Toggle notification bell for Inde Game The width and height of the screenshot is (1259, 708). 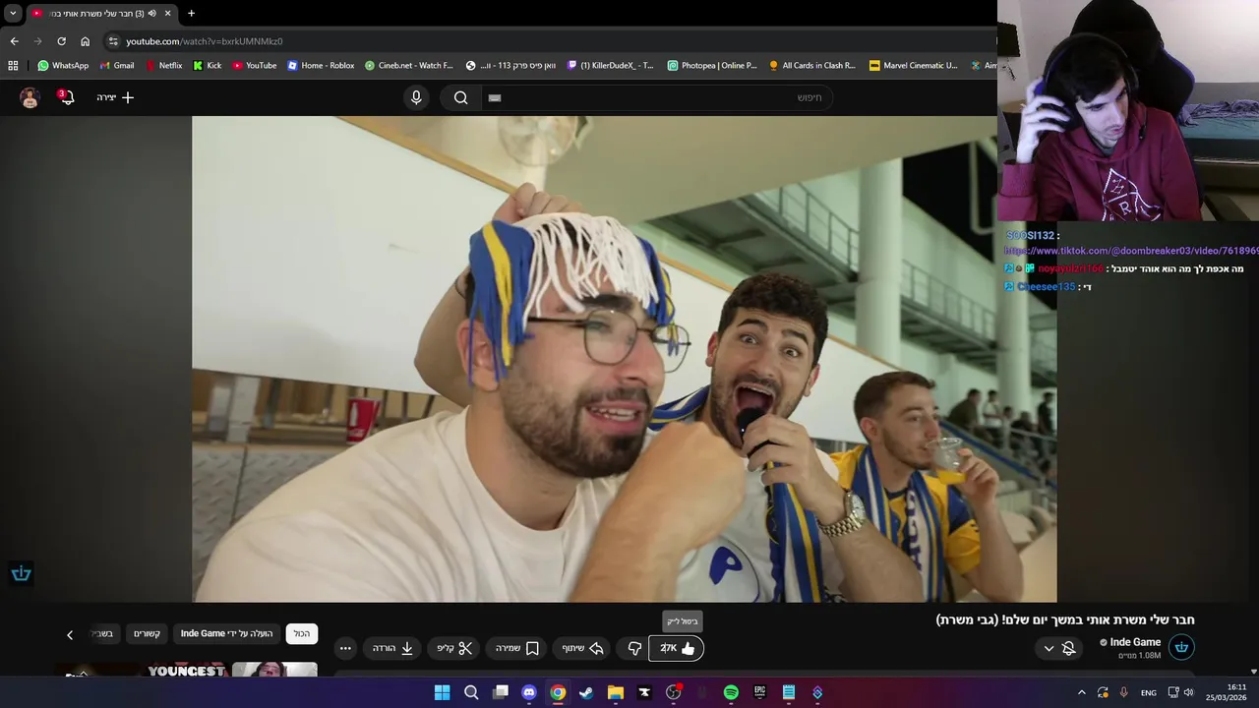[1069, 648]
